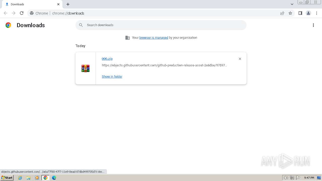The height and width of the screenshot is (181, 322).
Task: Open the tab search dropdown arrow
Action: point(292,4)
